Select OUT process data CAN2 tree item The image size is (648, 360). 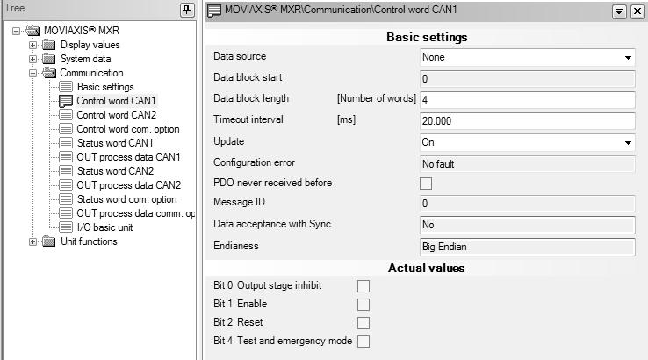click(129, 185)
